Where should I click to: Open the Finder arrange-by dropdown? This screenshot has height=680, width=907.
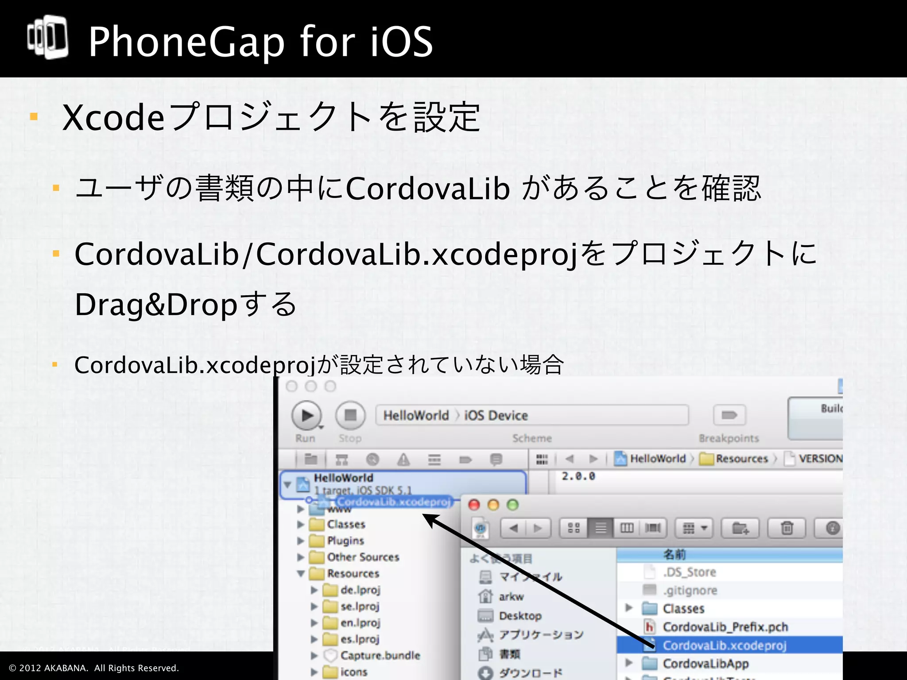(x=694, y=528)
